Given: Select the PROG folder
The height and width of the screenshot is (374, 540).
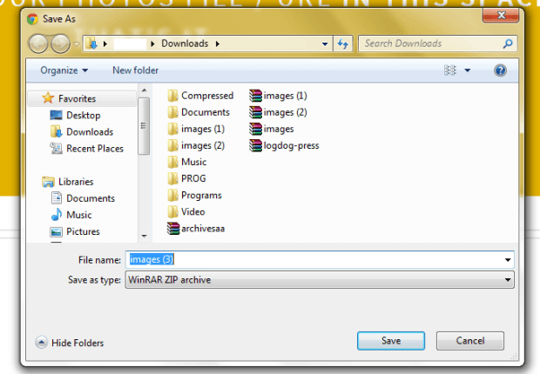Looking at the screenshot, I should point(186,178).
